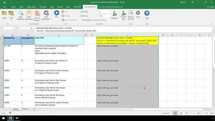Click the Ribbon Display Options icon
The image size is (215, 121).
click(x=192, y=2)
